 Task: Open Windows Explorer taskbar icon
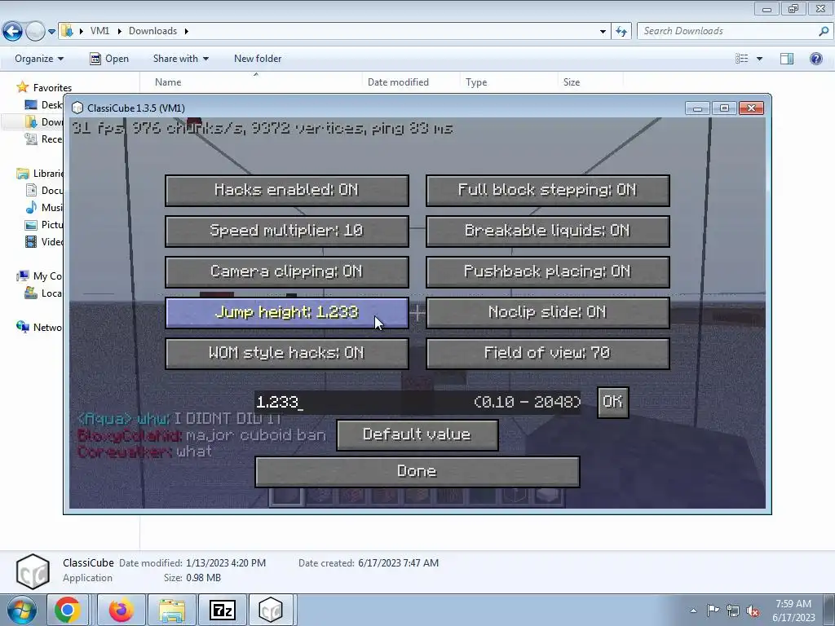click(171, 610)
